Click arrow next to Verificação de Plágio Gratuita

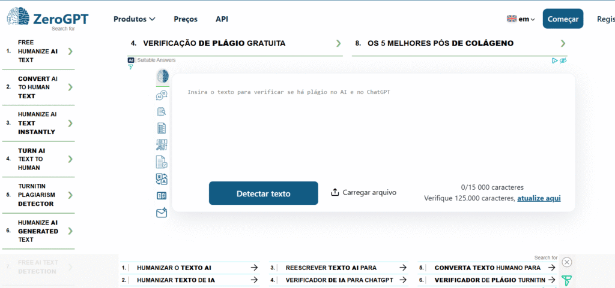point(338,44)
